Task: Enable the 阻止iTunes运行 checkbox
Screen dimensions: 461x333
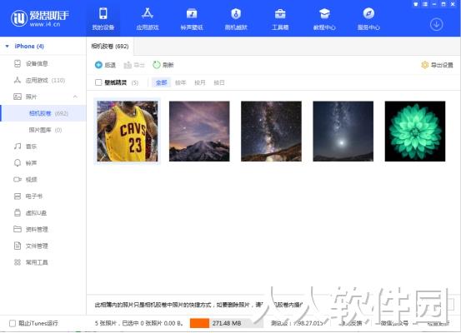Action: 13,323
